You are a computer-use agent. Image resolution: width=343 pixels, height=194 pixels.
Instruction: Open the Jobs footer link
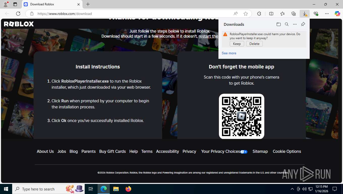pyautogui.click(x=62, y=151)
